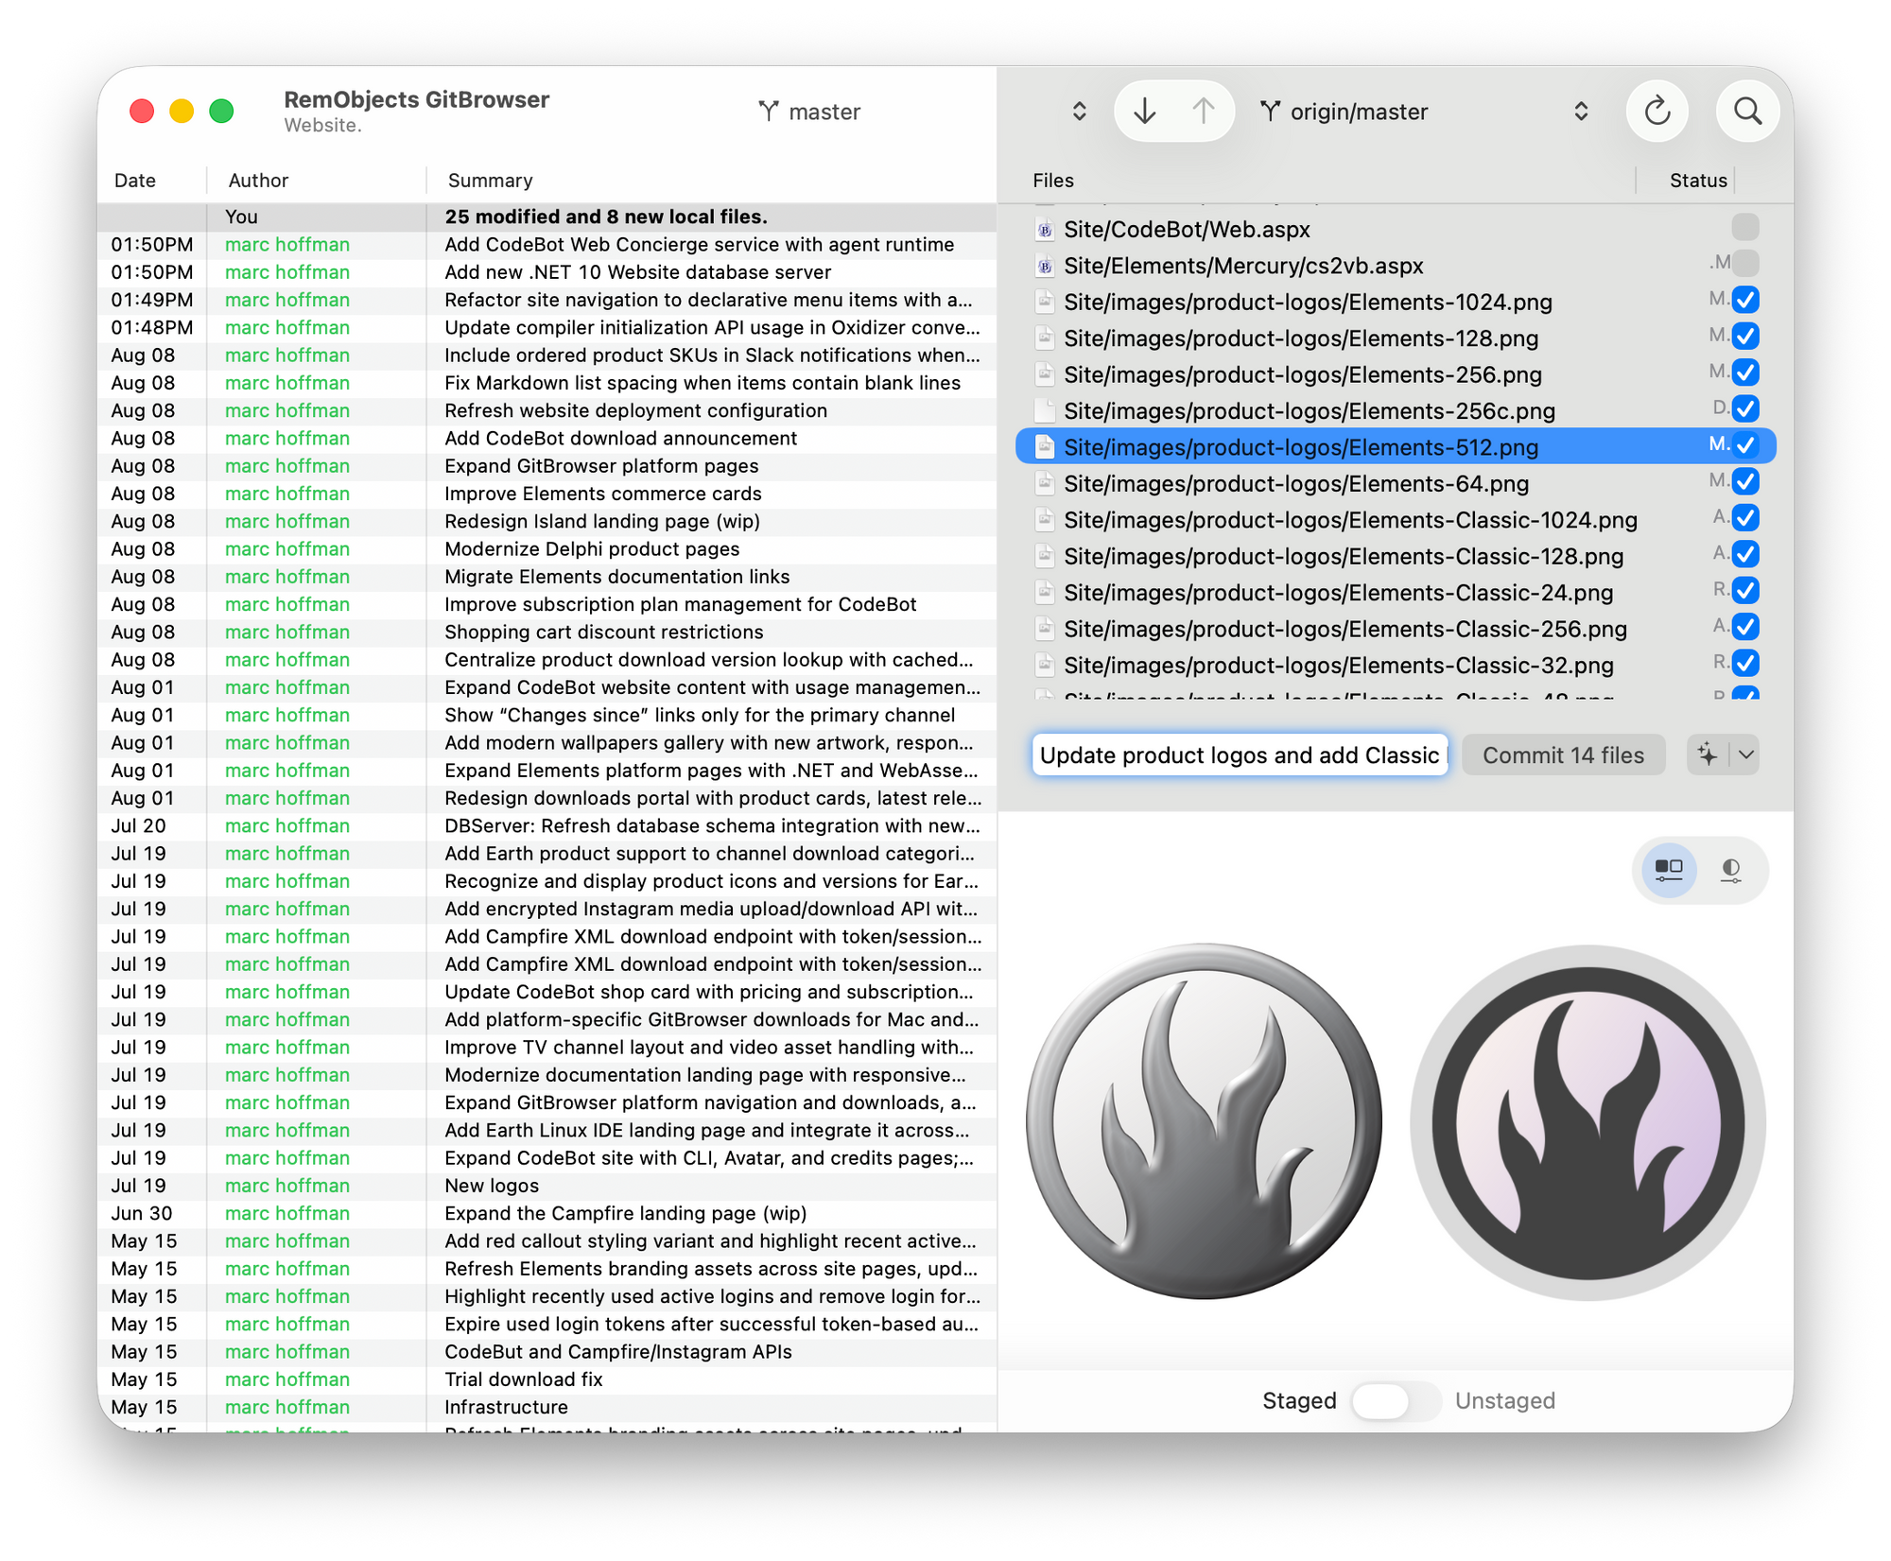The height and width of the screenshot is (1561, 1891).
Task: Unstage Elements-1024.png via its checkbox
Action: click(x=1745, y=300)
